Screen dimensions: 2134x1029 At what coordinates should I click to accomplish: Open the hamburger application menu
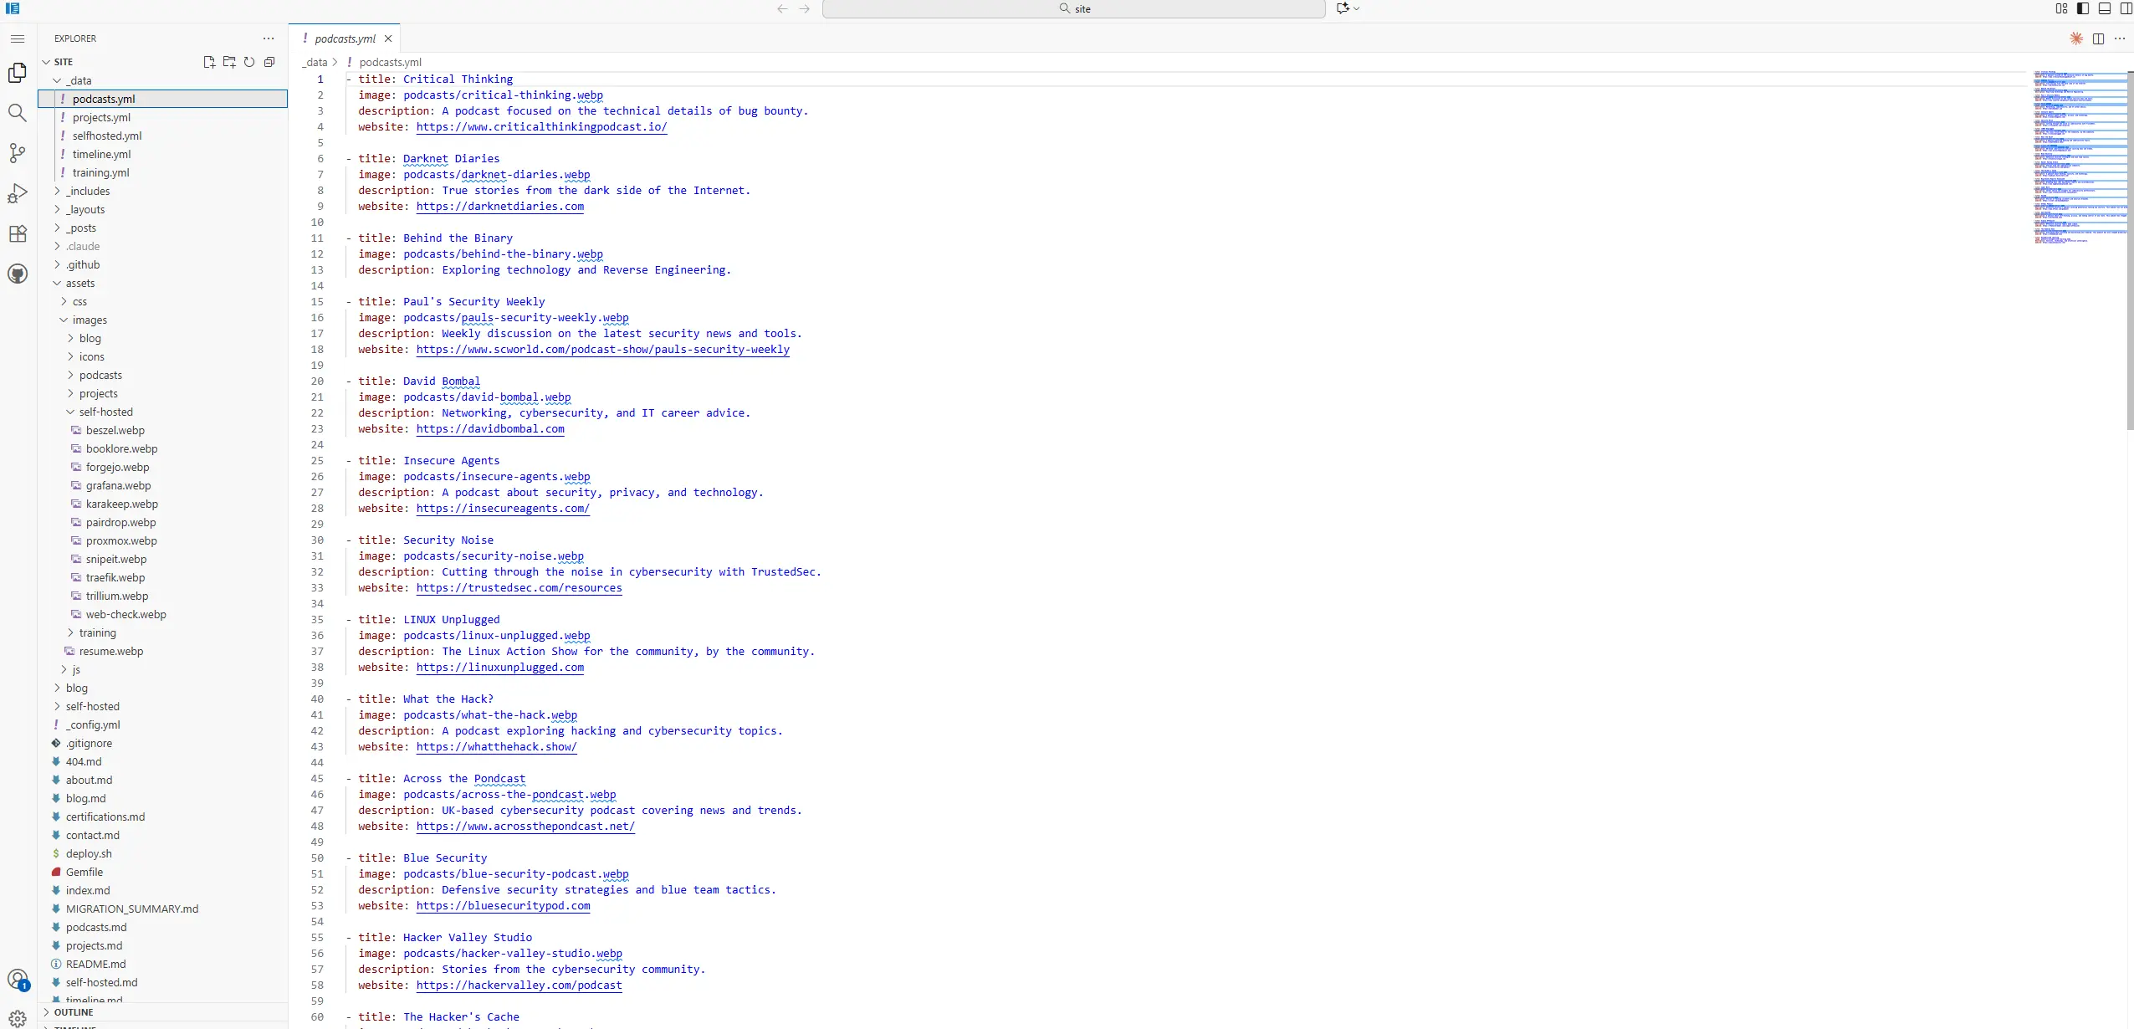(18, 38)
